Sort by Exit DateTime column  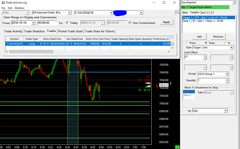[x=75, y=39]
